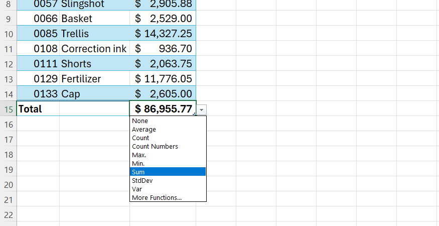Select row header 16

pos(9,124)
